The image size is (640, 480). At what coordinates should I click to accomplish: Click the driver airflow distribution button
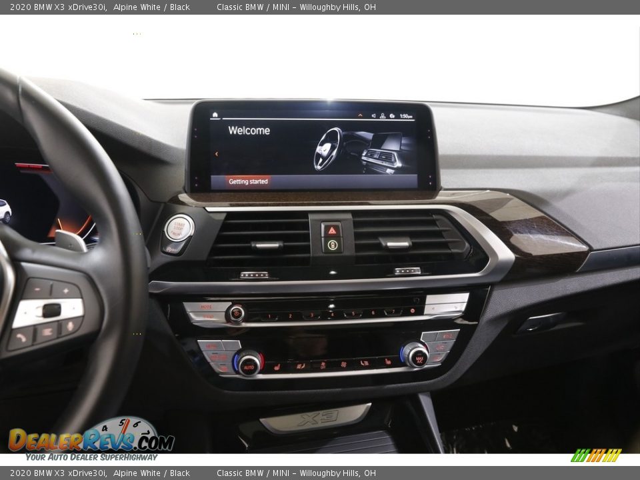click(x=300, y=367)
